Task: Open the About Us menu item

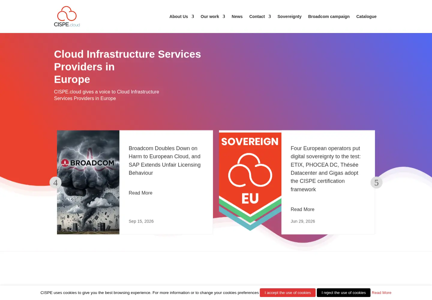Action: coord(179,16)
